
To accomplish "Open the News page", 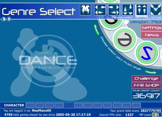I will (151, 35).
